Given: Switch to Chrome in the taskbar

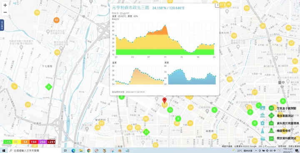Looking at the screenshot, I should (89, 150).
